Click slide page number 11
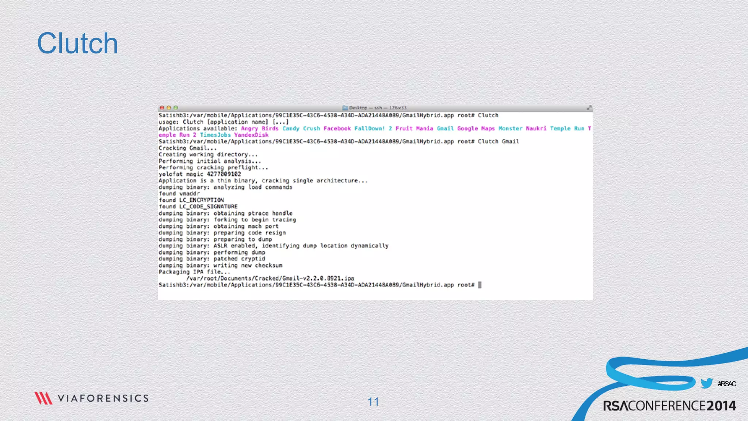 [x=373, y=402]
